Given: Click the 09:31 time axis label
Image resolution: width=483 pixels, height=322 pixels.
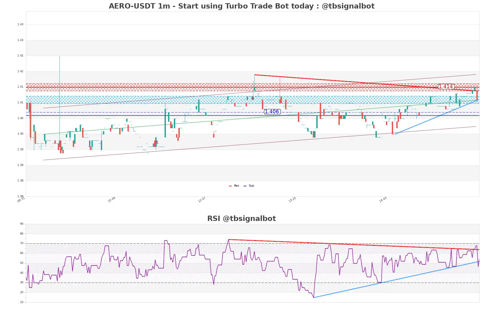Looking at the screenshot, I should pyautogui.click(x=21, y=200).
